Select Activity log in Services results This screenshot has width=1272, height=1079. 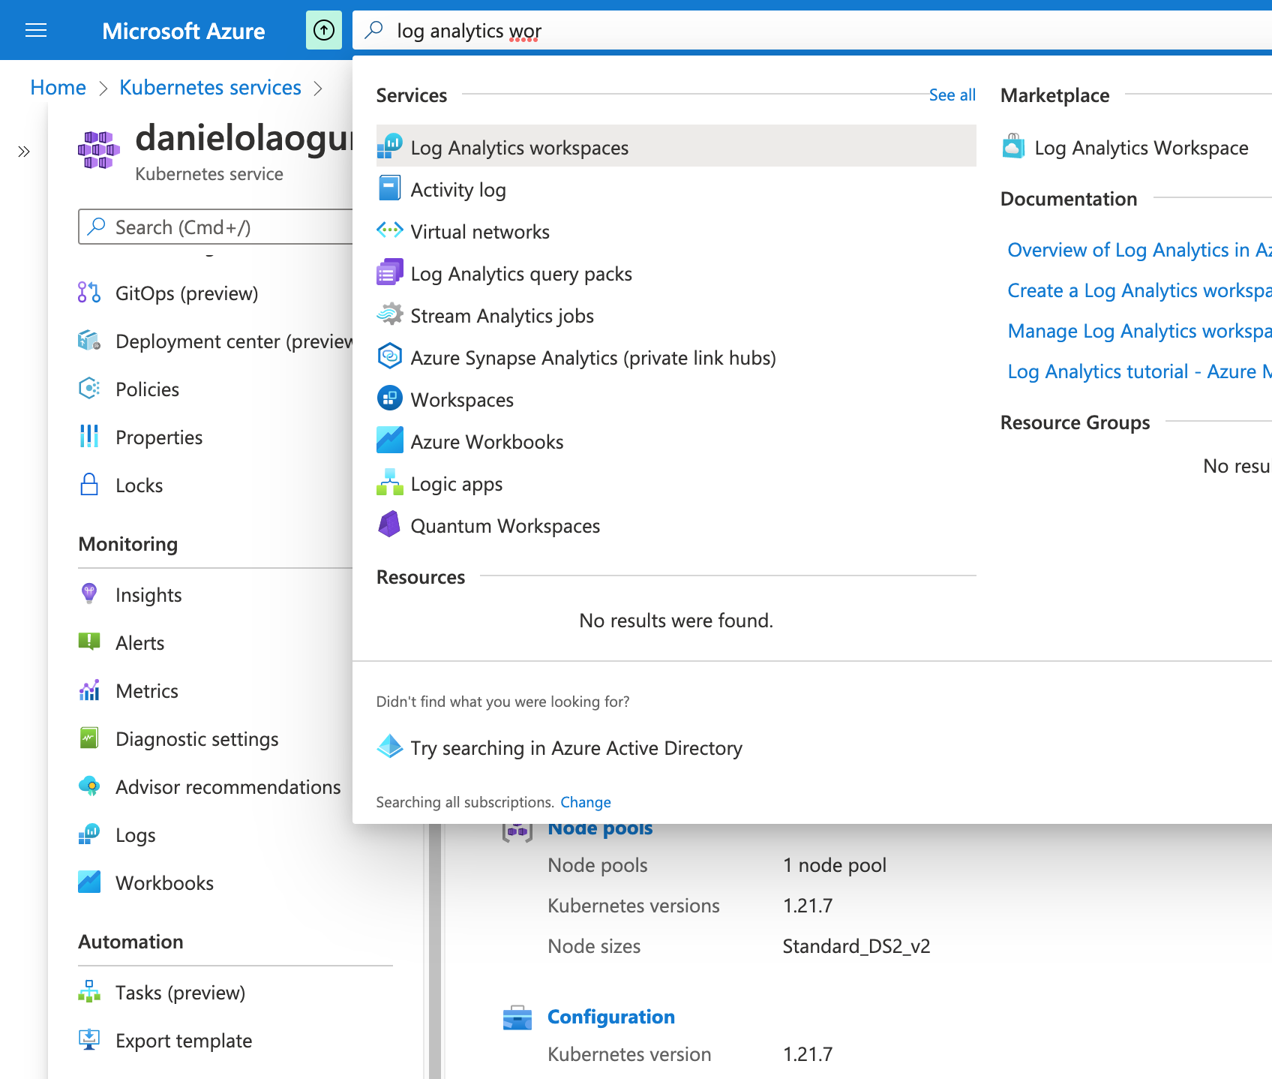[676, 188]
